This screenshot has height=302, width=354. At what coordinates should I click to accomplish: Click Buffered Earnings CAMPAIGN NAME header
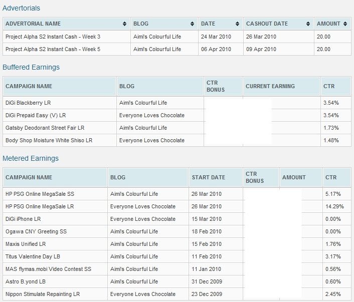coord(60,86)
